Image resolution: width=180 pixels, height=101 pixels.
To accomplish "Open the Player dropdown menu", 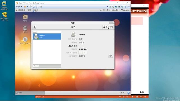I will [19, 7].
